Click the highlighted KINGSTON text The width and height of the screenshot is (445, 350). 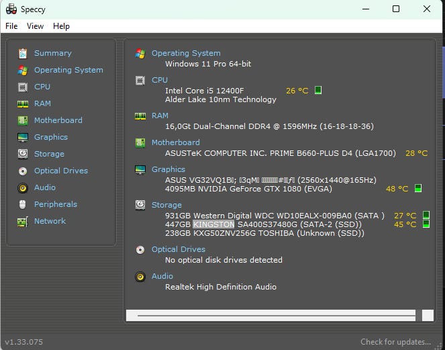(213, 224)
